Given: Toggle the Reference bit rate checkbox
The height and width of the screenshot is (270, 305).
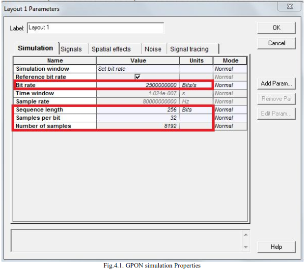Looking at the screenshot, I should coord(138,77).
